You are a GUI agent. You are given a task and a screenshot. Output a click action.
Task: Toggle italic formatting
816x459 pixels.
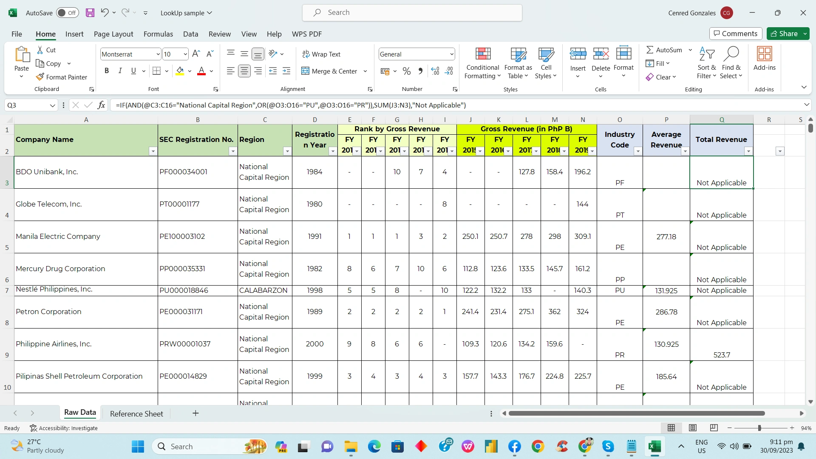[x=120, y=71]
